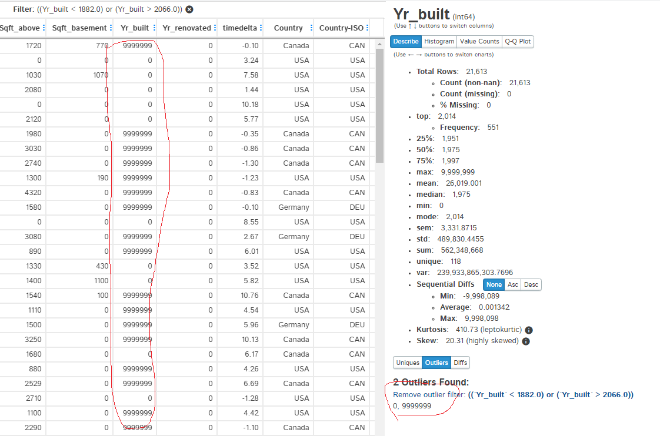Click the max value 9,999,999 statistic

(x=458, y=172)
